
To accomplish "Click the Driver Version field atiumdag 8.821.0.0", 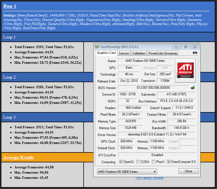I will pos(157,134).
